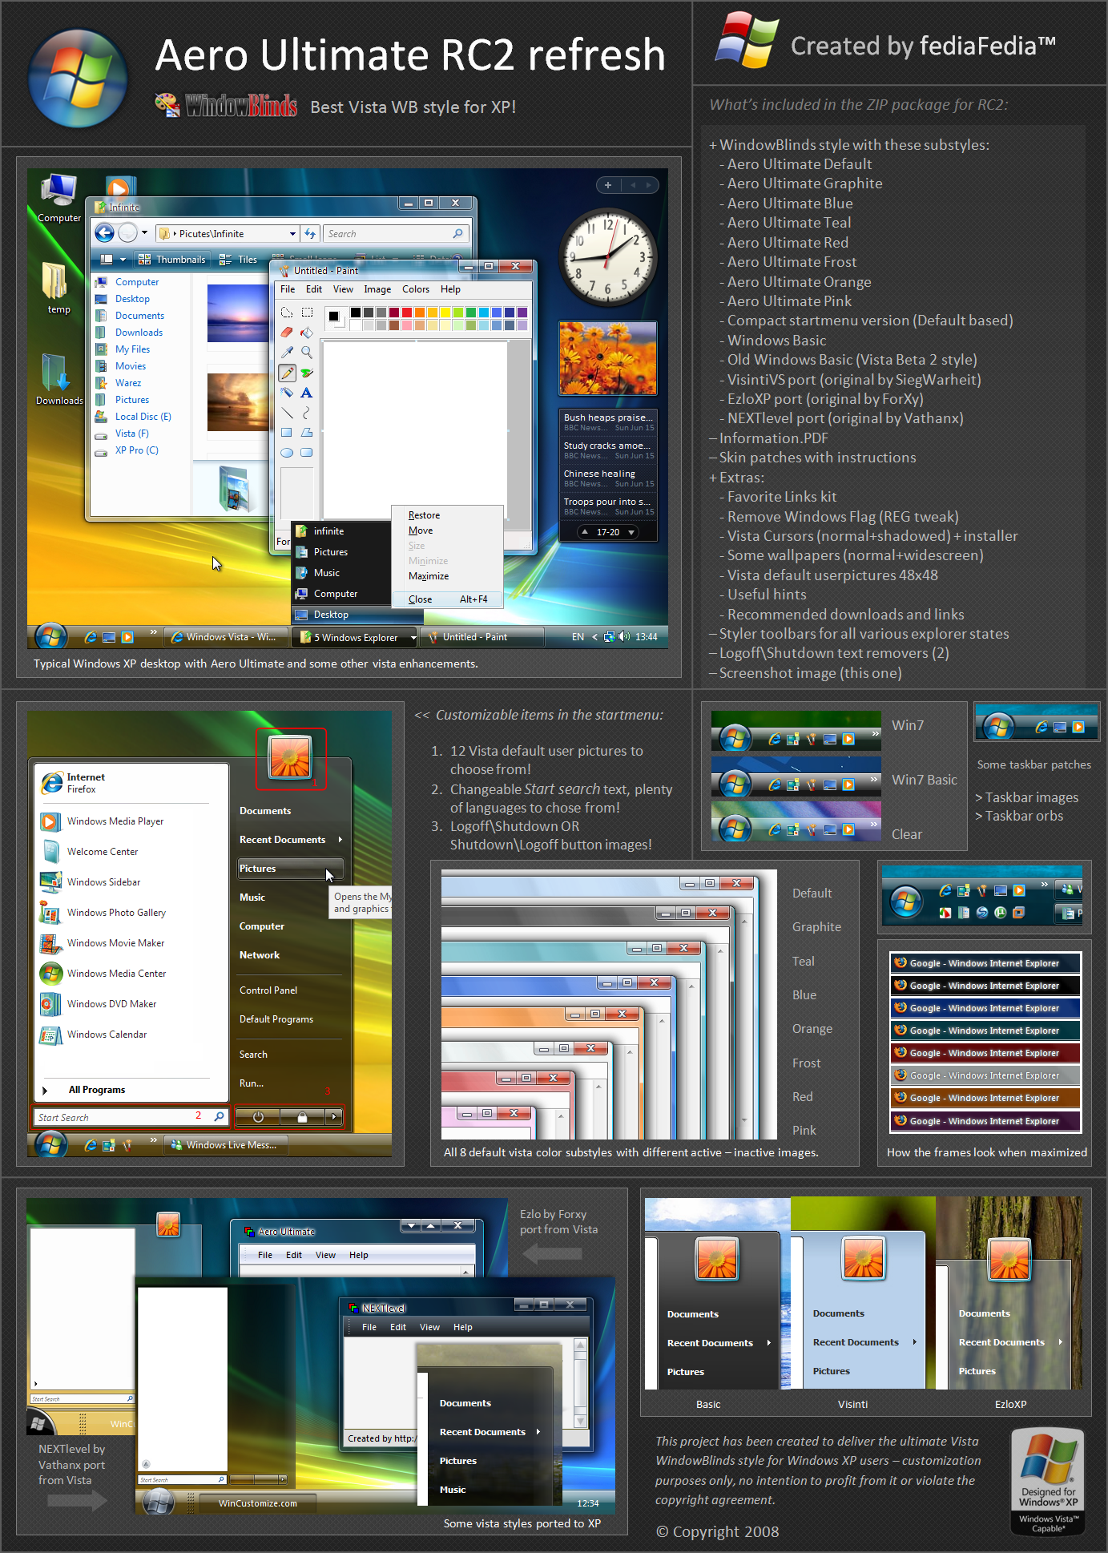Choose the Rounded Rectangle tool in Paint

[x=307, y=453]
